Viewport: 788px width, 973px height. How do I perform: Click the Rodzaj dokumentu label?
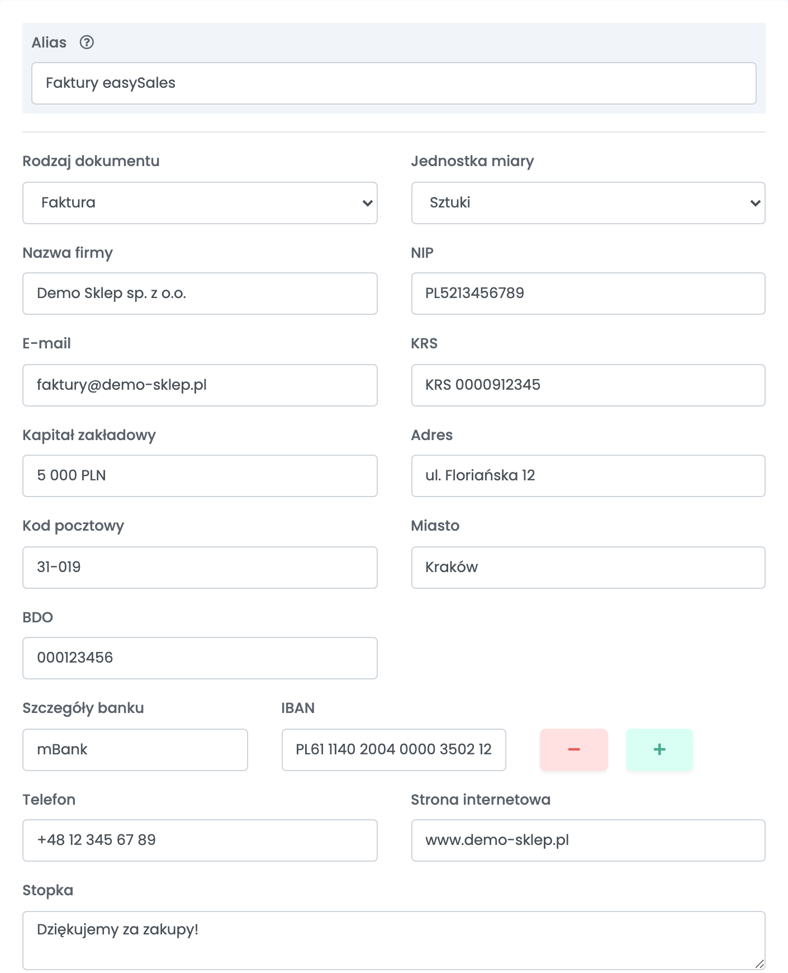(x=91, y=161)
